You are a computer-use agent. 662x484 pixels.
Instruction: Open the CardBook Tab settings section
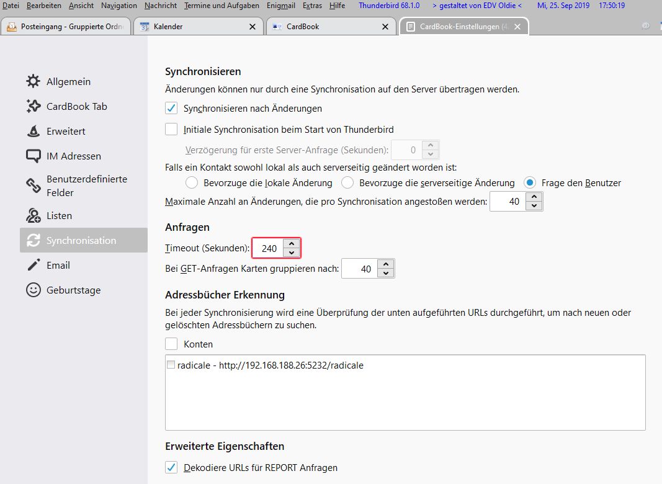coord(84,106)
